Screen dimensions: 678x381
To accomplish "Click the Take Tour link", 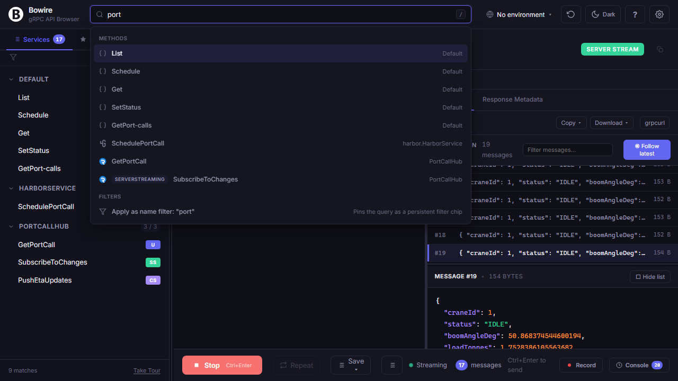I will click(147, 370).
